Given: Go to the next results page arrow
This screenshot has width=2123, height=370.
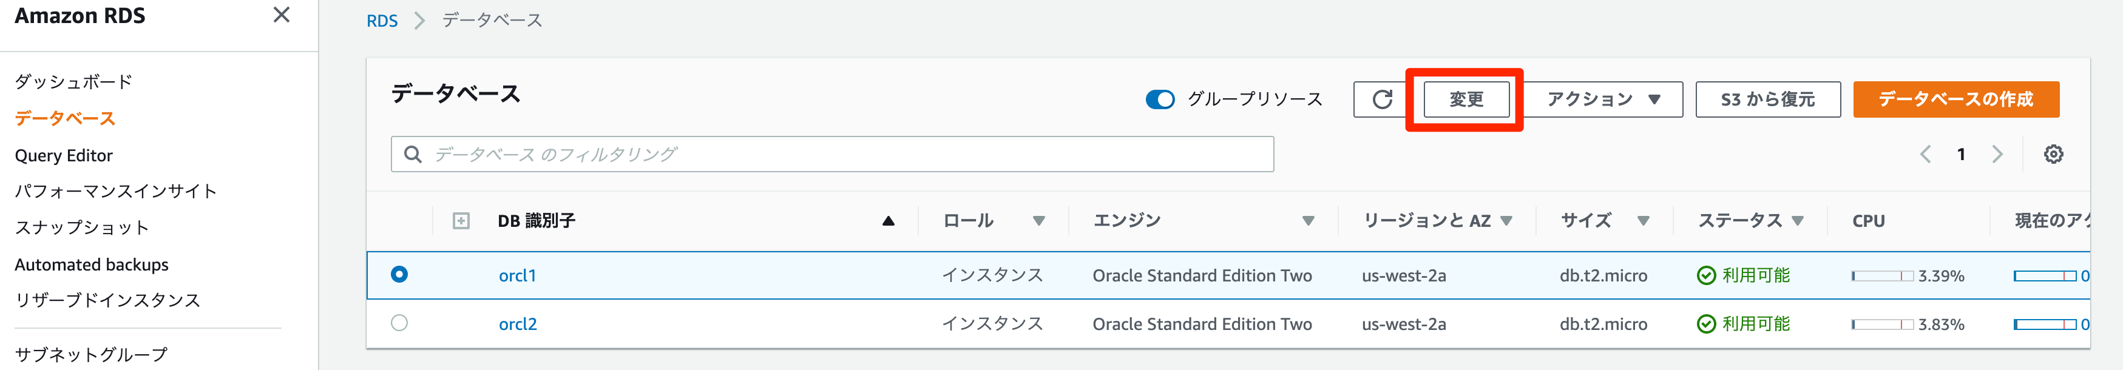Looking at the screenshot, I should pos(1997,154).
